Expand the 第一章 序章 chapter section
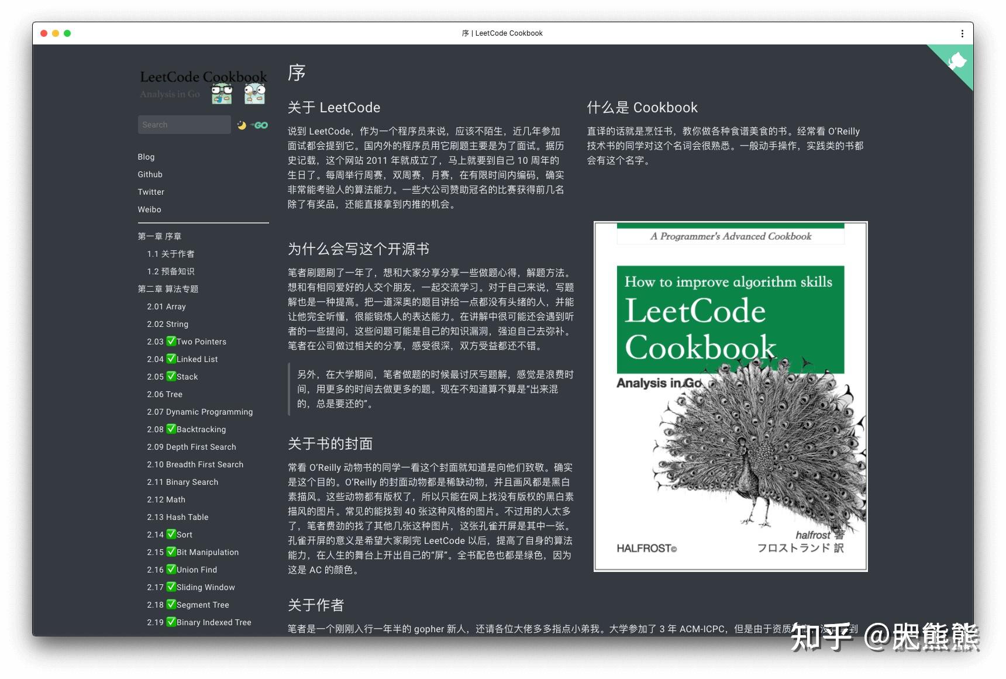Screen dimensions: 1006x679 (160, 236)
